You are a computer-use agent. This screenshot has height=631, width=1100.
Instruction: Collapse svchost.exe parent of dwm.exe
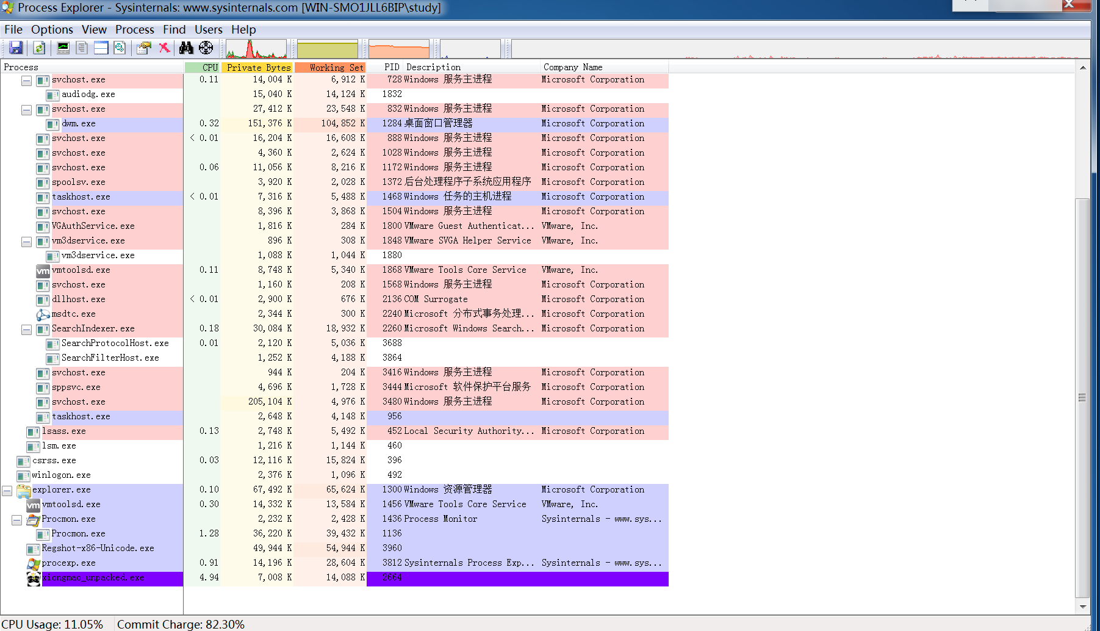26,110
